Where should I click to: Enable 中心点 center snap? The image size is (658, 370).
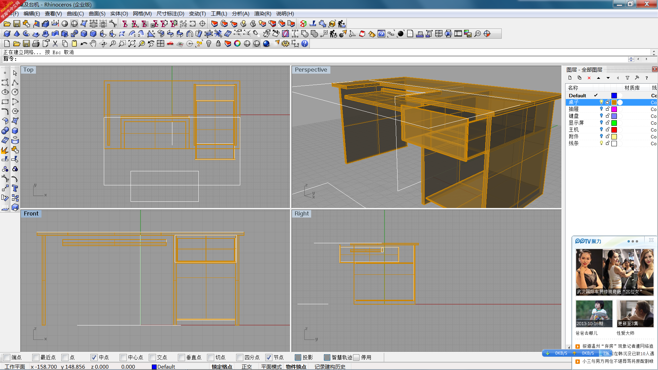pyautogui.click(x=123, y=357)
